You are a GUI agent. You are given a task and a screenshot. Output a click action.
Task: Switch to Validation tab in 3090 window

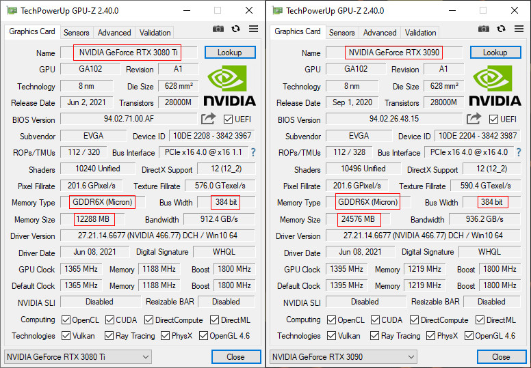420,33
